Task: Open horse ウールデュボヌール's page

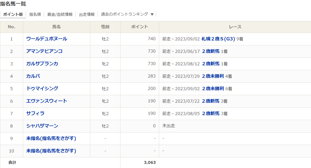Action: pos(47,39)
